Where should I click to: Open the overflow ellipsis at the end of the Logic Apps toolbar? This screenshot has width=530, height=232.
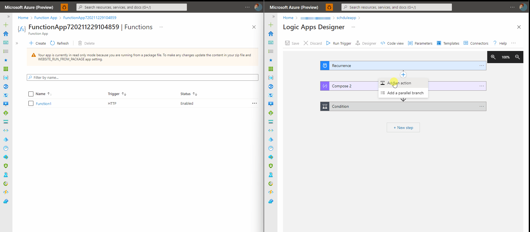(x=513, y=43)
